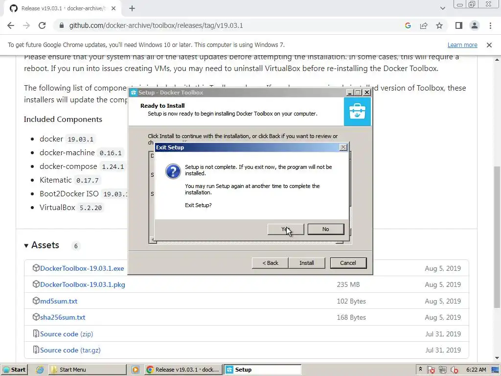Click the package icon beside DockerToolbox pkg
This screenshot has height=376, width=501.
pos(36,284)
